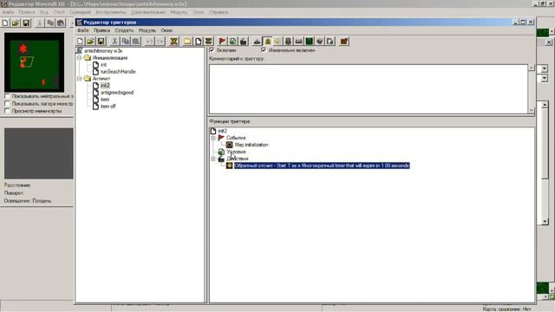Open a map using the Trigger Editor folder icon
The image size is (555, 312).
(x=90, y=42)
